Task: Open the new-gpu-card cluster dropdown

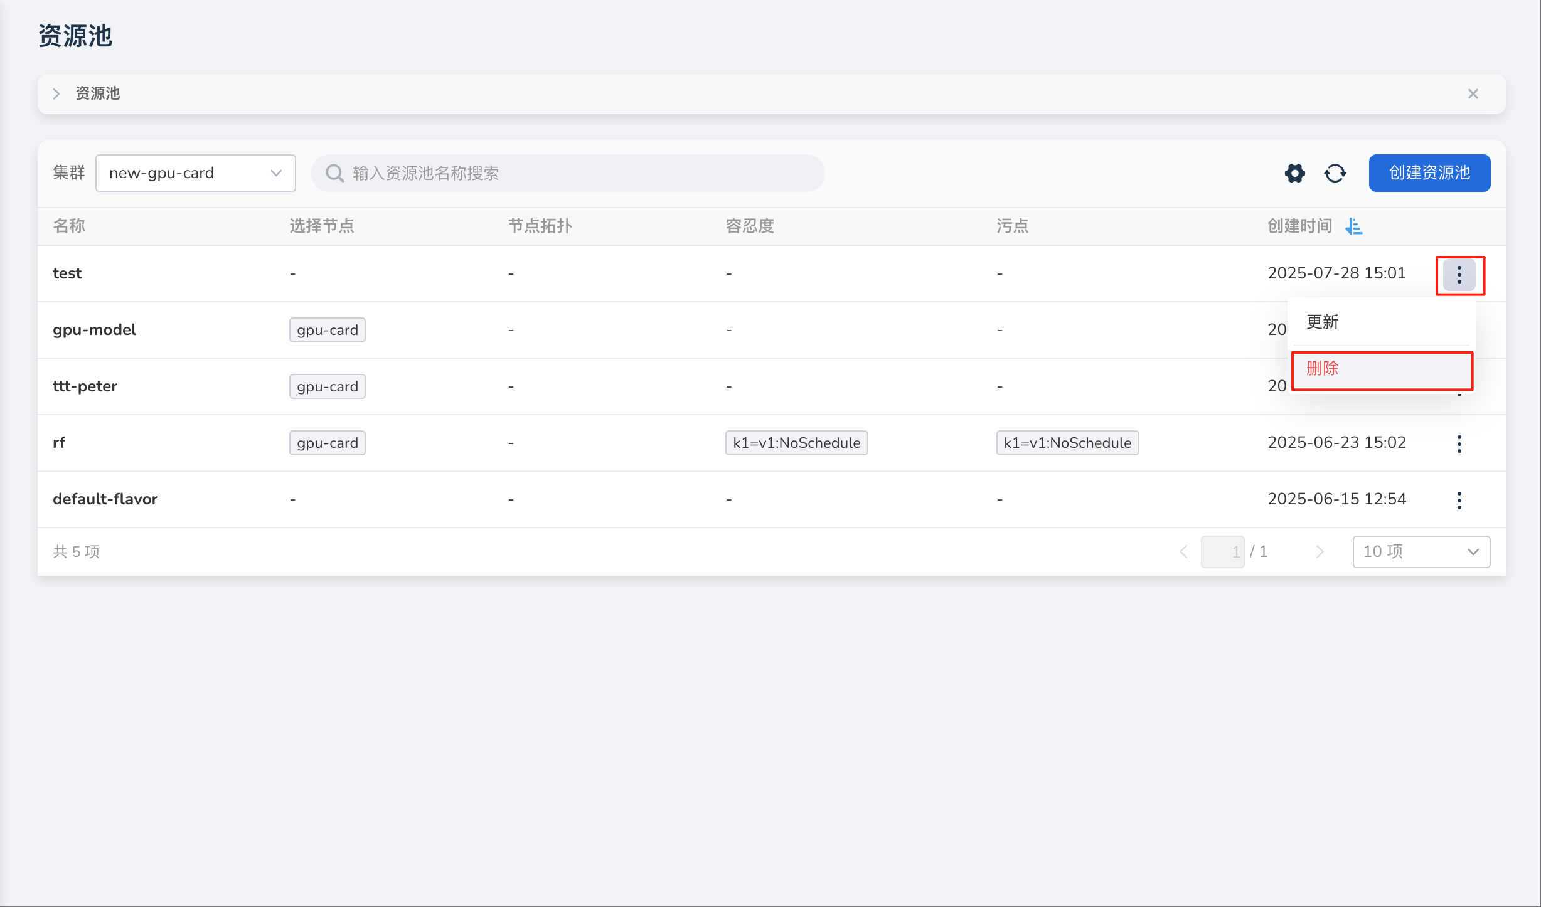Action: (195, 173)
